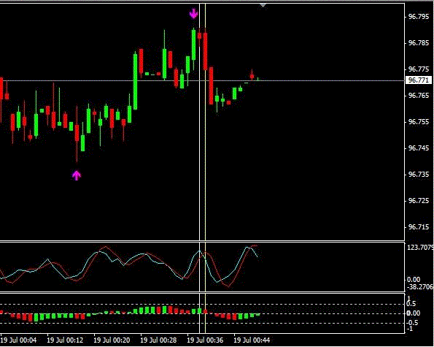Click the 96.785 price axis label
Viewport: 434px width, 347px height.
419,43
